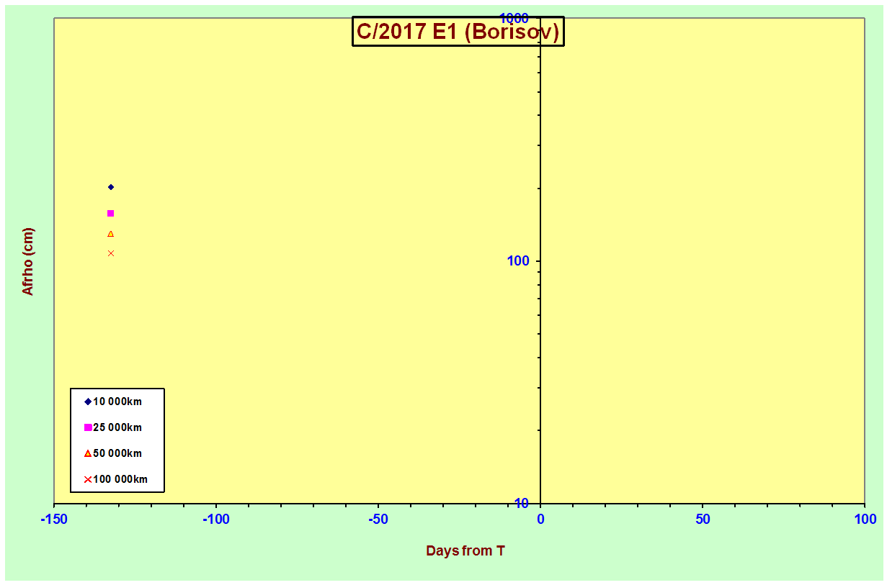Click the 10 000km legend diamond marker
Viewport: 887px width, 585px height.
click(88, 402)
